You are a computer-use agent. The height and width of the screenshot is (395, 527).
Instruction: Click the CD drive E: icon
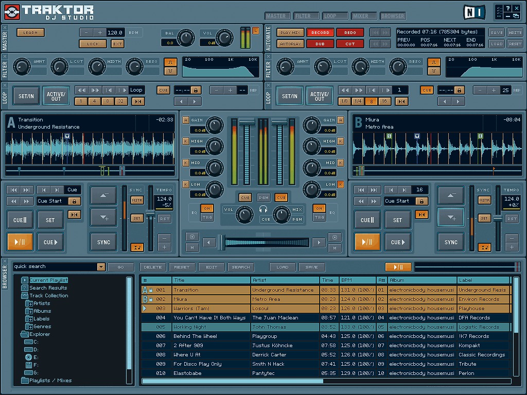point(28,357)
